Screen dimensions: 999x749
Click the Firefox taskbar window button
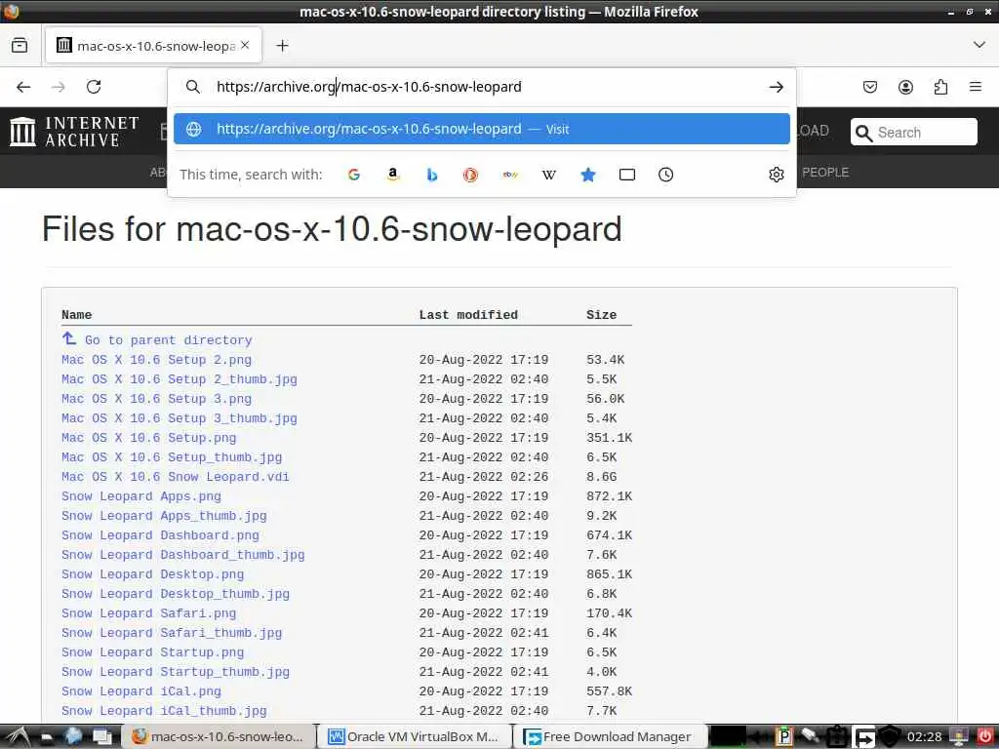(x=218, y=737)
